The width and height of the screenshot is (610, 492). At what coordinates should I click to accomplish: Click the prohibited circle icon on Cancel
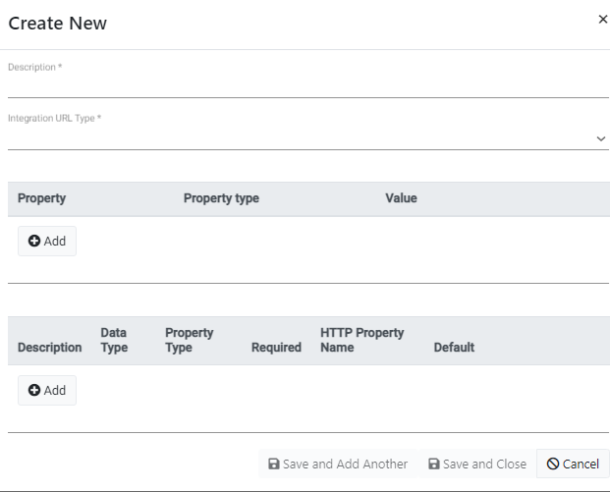click(x=553, y=464)
